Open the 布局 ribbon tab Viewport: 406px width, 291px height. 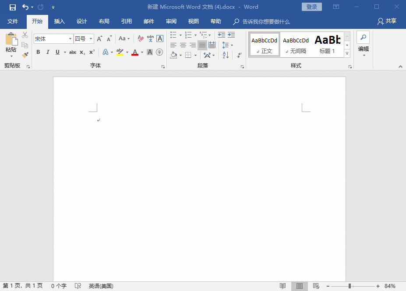coord(104,21)
